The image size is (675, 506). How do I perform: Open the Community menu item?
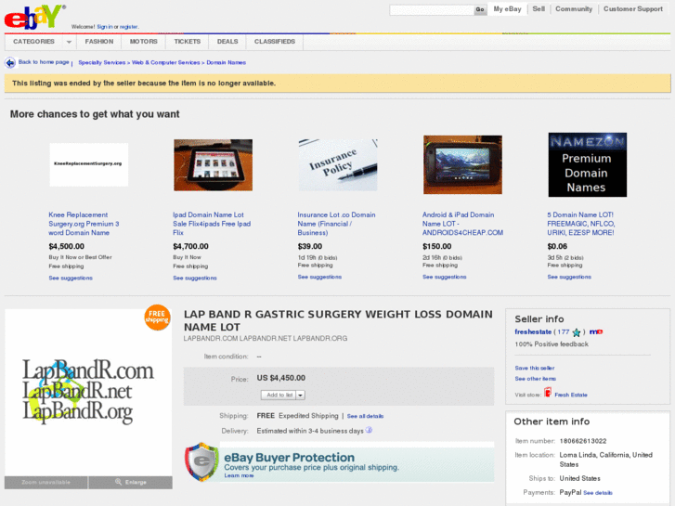pos(574,9)
